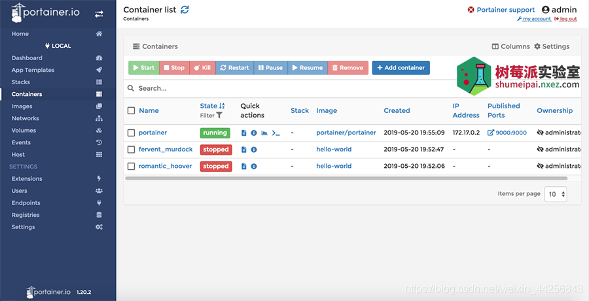Open Dashboard in the sidebar
The image size is (589, 301).
(27, 58)
